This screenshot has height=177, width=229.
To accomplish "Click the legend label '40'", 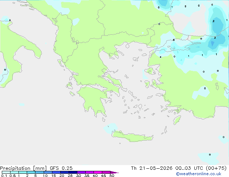I will point(95,176).
